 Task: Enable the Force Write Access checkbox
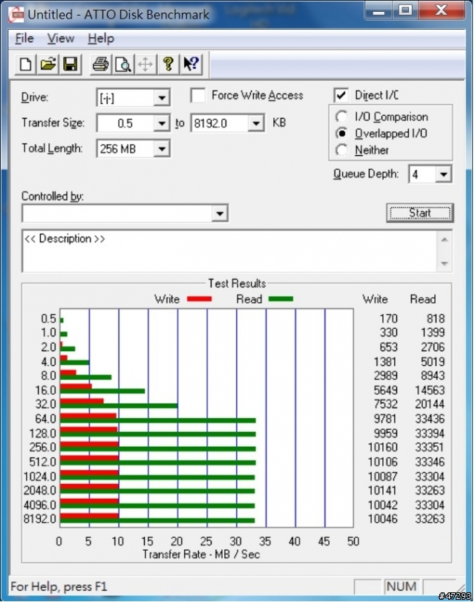coord(197,95)
